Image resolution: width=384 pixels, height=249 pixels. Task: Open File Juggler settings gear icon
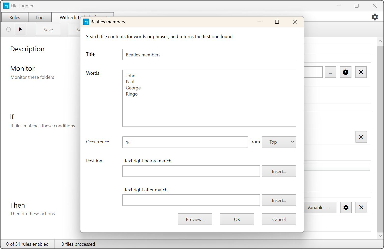375,17
